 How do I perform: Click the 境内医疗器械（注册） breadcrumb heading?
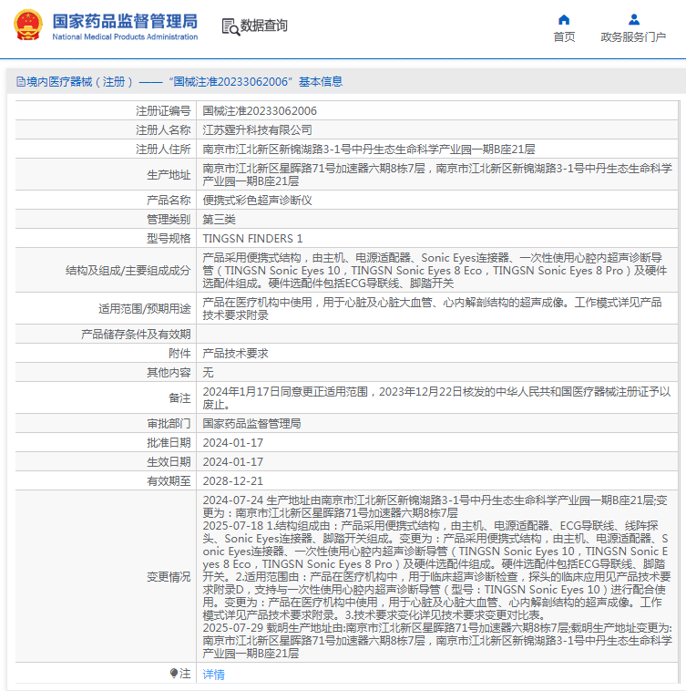pos(79,81)
